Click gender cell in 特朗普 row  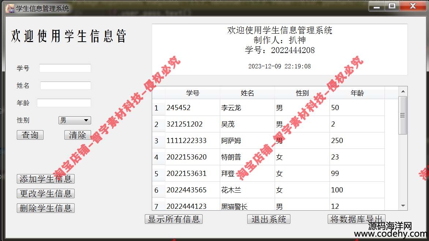(302, 157)
